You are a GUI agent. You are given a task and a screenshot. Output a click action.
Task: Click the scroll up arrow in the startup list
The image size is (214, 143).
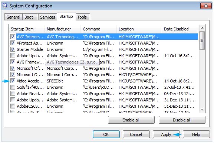pyautogui.click(x=202, y=28)
